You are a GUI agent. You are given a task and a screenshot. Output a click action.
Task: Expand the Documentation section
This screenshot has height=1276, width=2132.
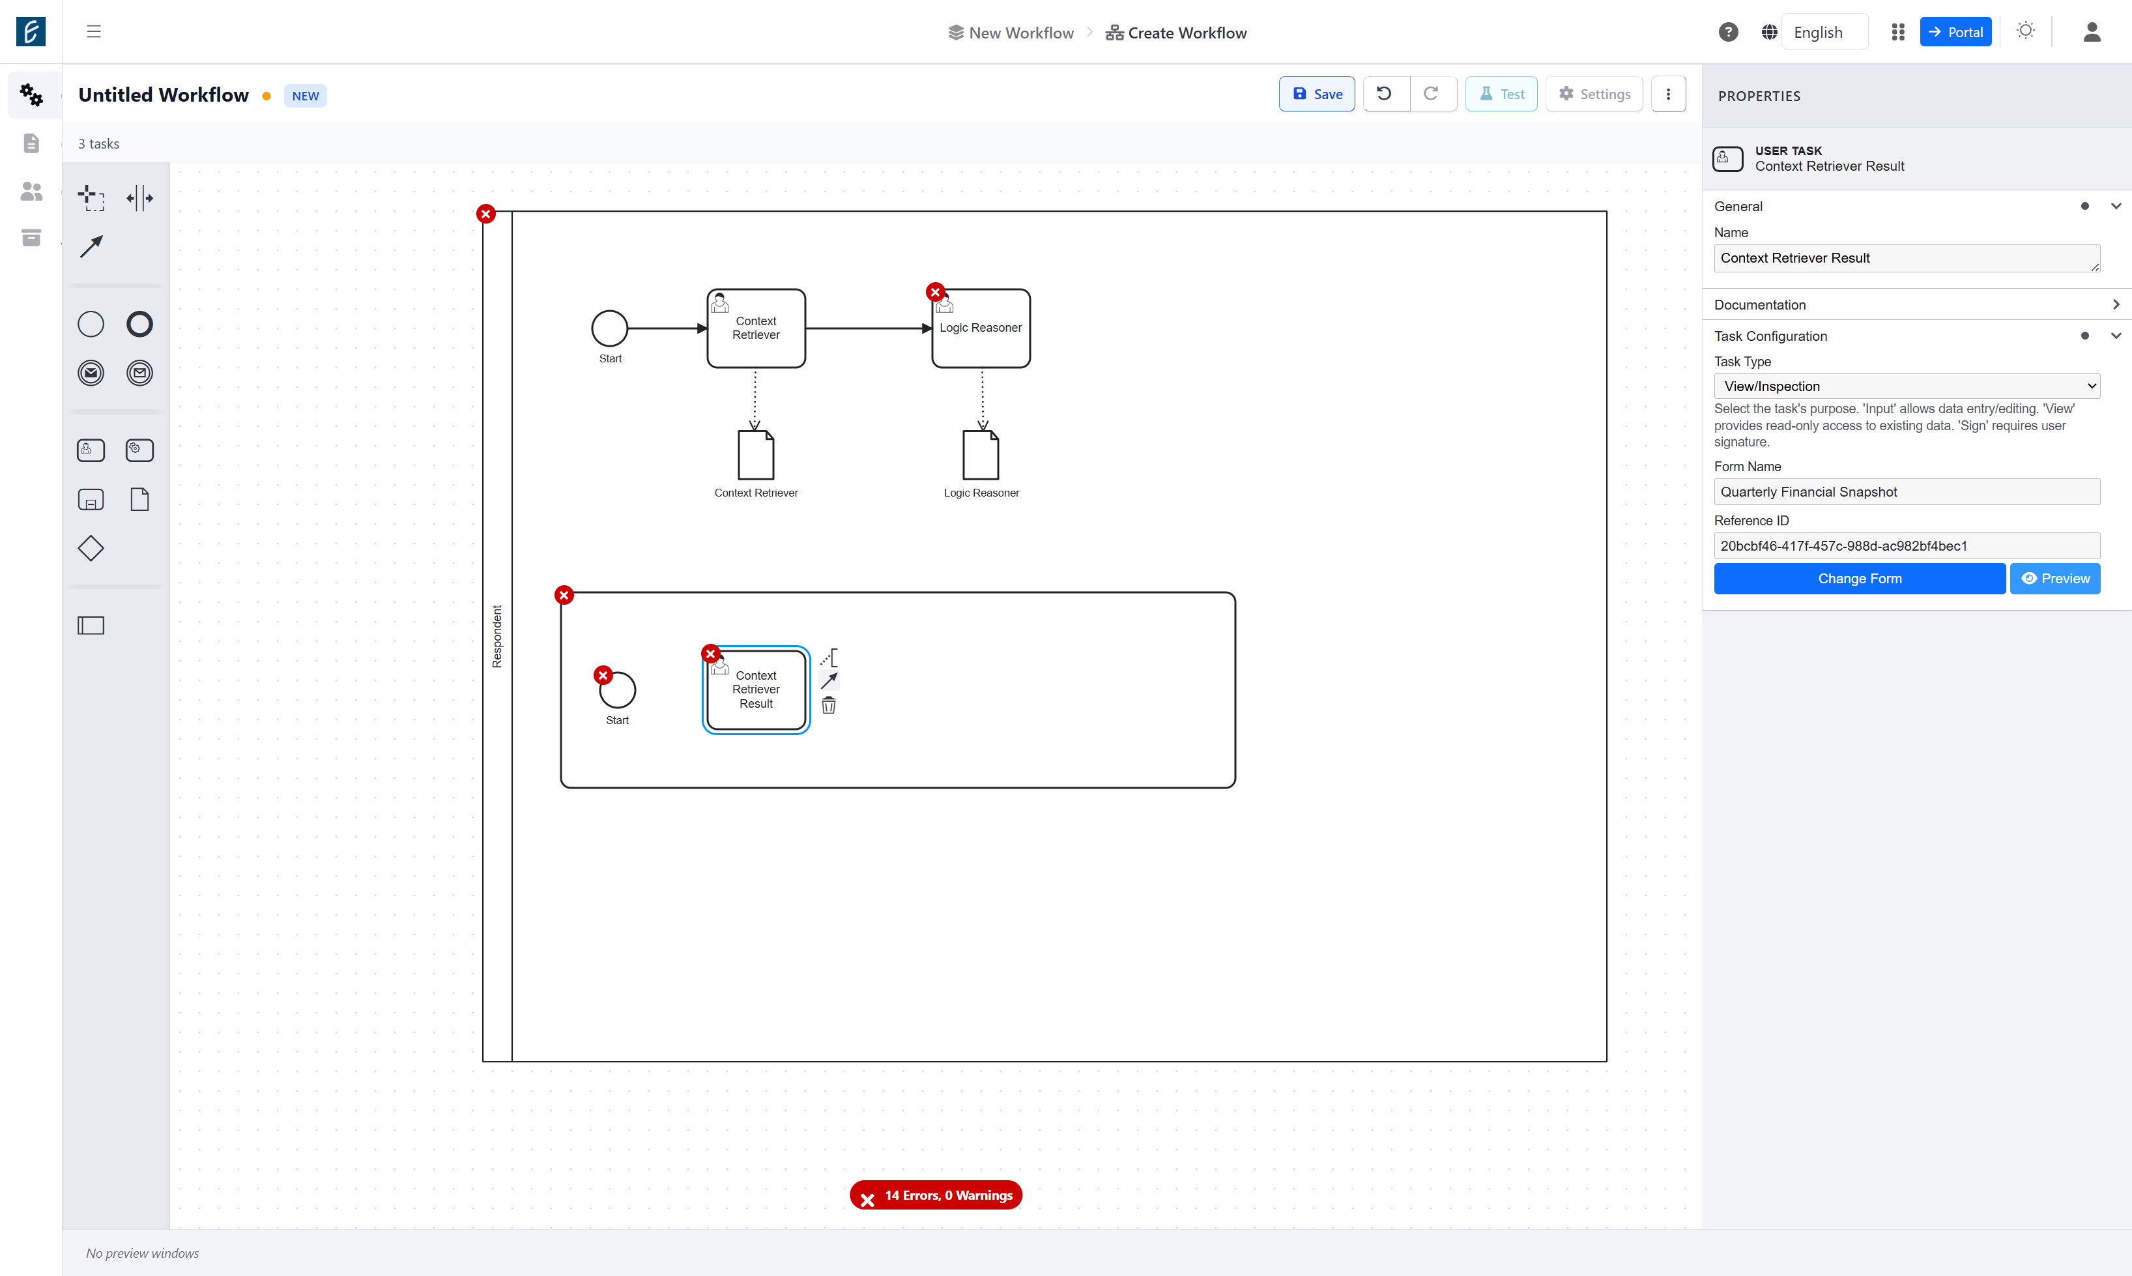click(x=2116, y=304)
